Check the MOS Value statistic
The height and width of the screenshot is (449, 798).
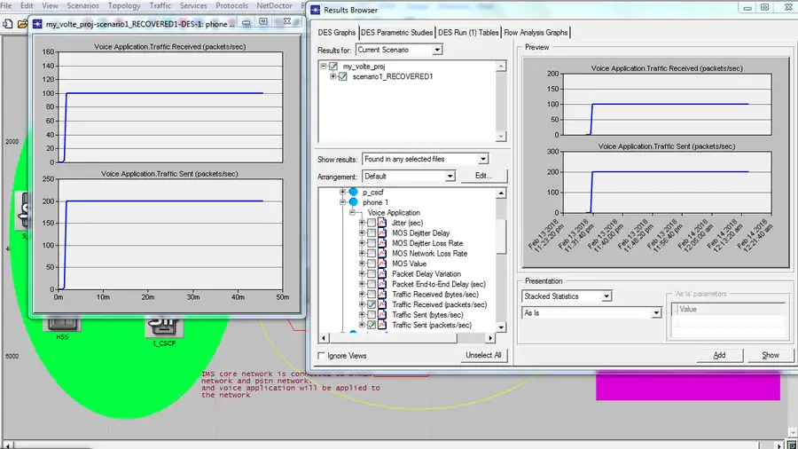coord(372,264)
